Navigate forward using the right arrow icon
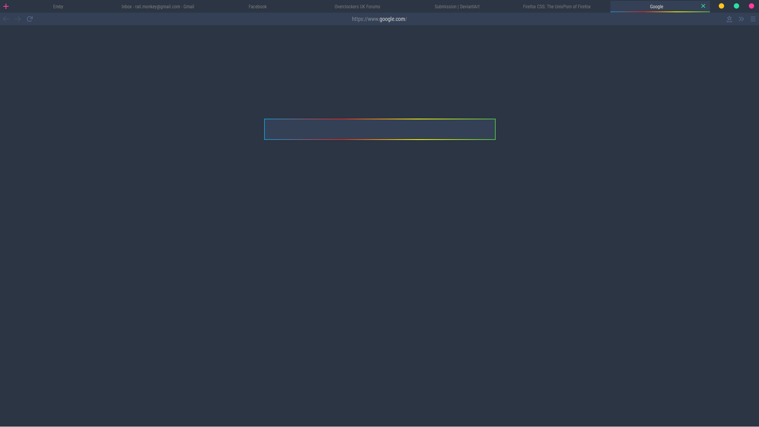 pyautogui.click(x=17, y=19)
